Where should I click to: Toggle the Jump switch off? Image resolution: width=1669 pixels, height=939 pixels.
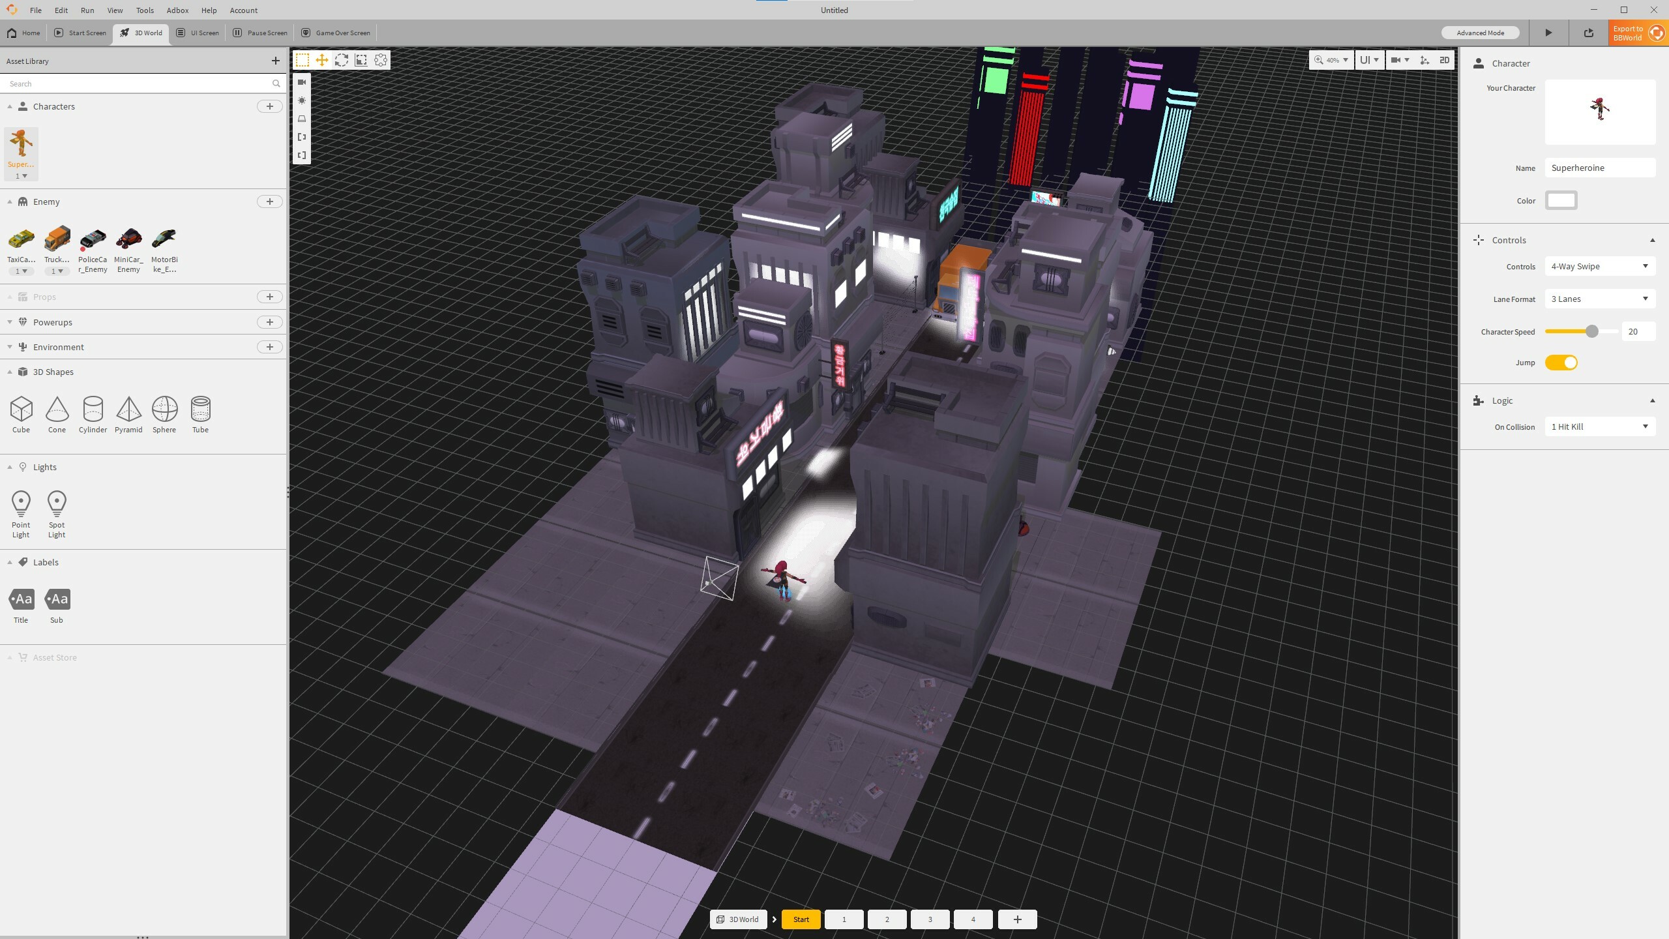[1563, 362]
